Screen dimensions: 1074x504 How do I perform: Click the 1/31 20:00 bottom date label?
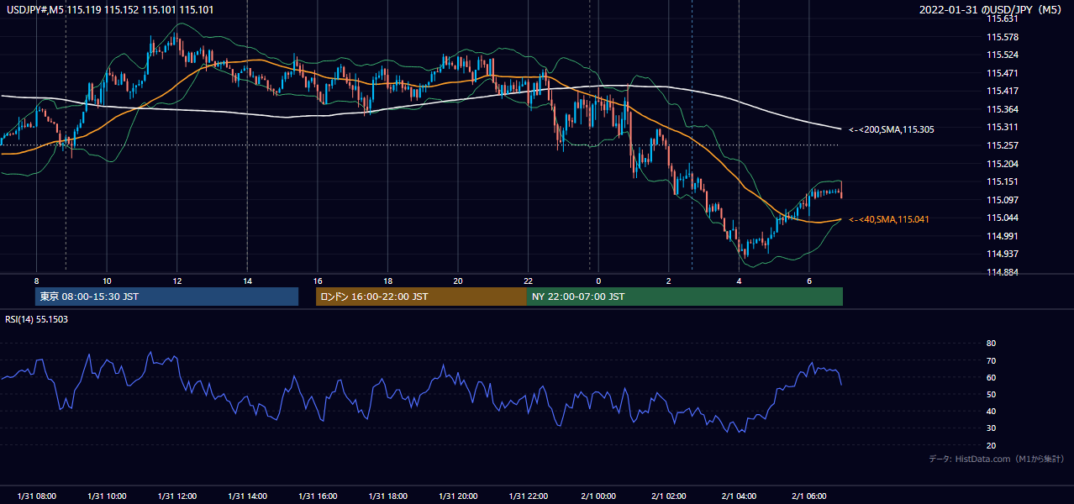tap(457, 496)
